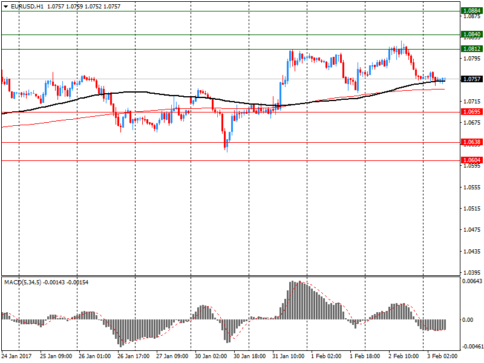Click the MACD zero level 0.00 label
Screen dimensions: 484x363
point(468,320)
